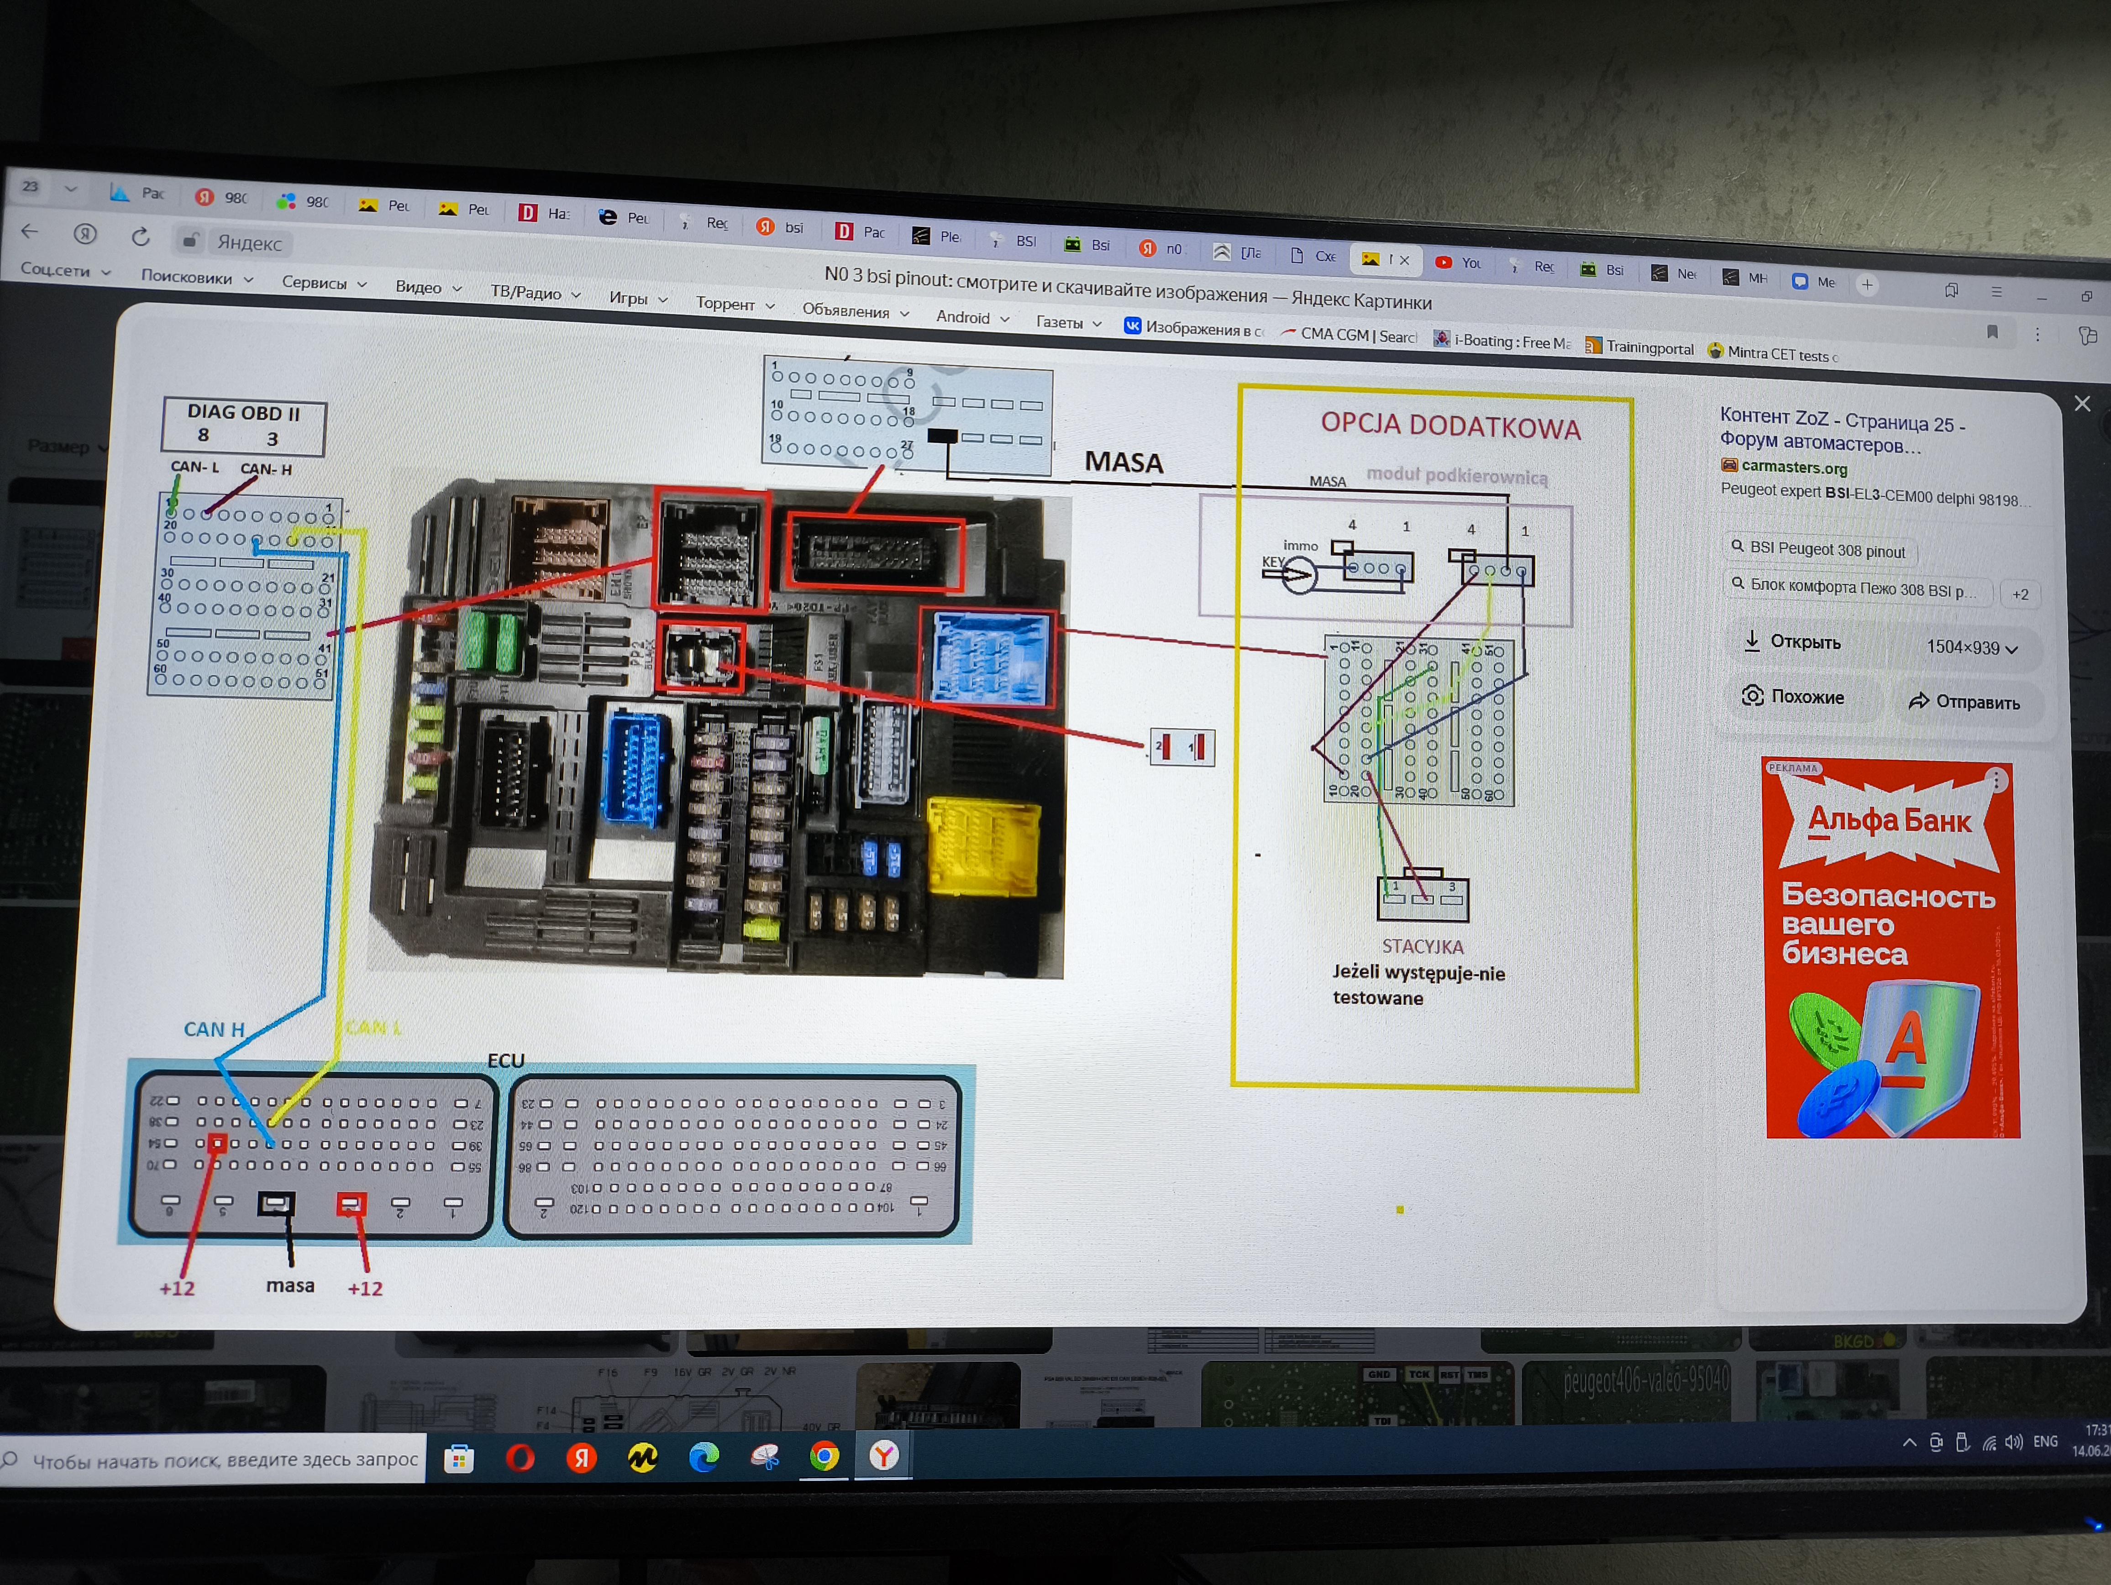Image resolution: width=2111 pixels, height=1585 pixels.
Task: Open the red Yandex icon in taskbar
Action: pyautogui.click(x=581, y=1457)
